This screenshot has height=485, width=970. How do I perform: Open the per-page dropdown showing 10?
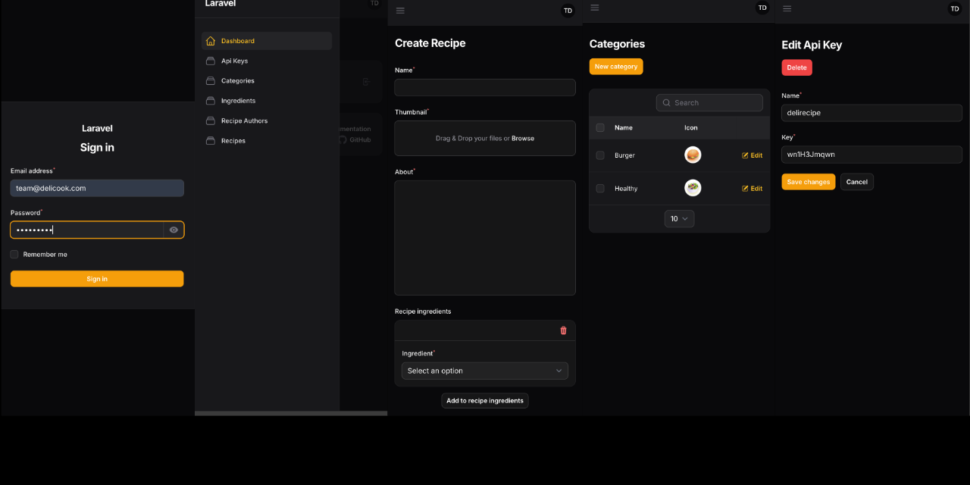point(680,219)
